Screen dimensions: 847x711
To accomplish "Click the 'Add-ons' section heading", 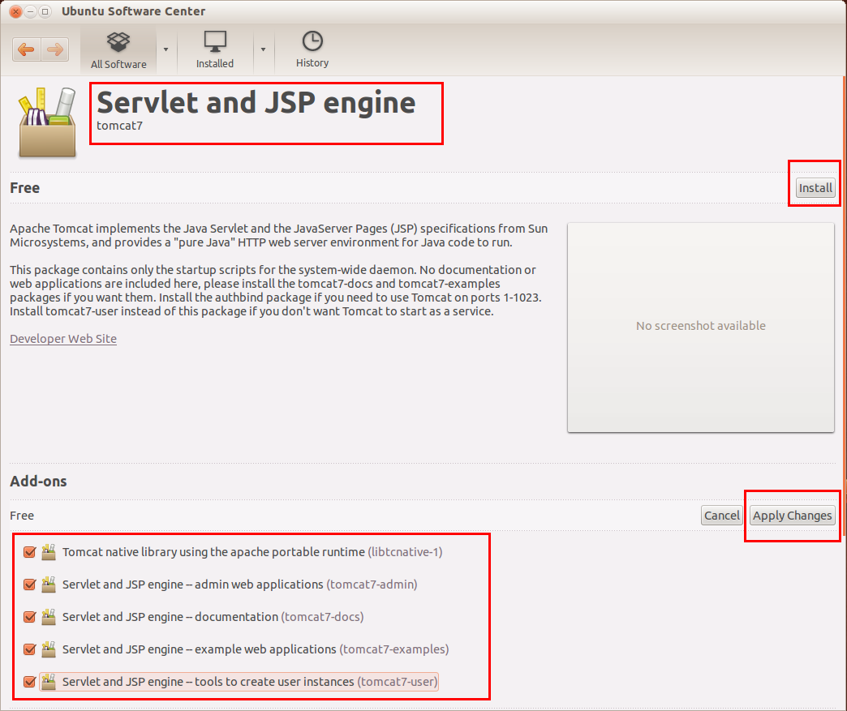I will [38, 481].
